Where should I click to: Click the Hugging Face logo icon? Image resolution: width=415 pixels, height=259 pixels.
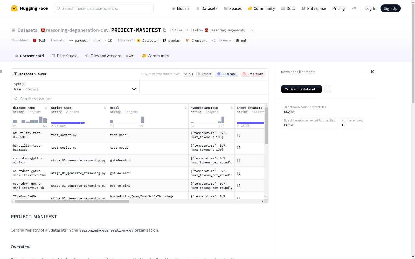click(x=14, y=8)
